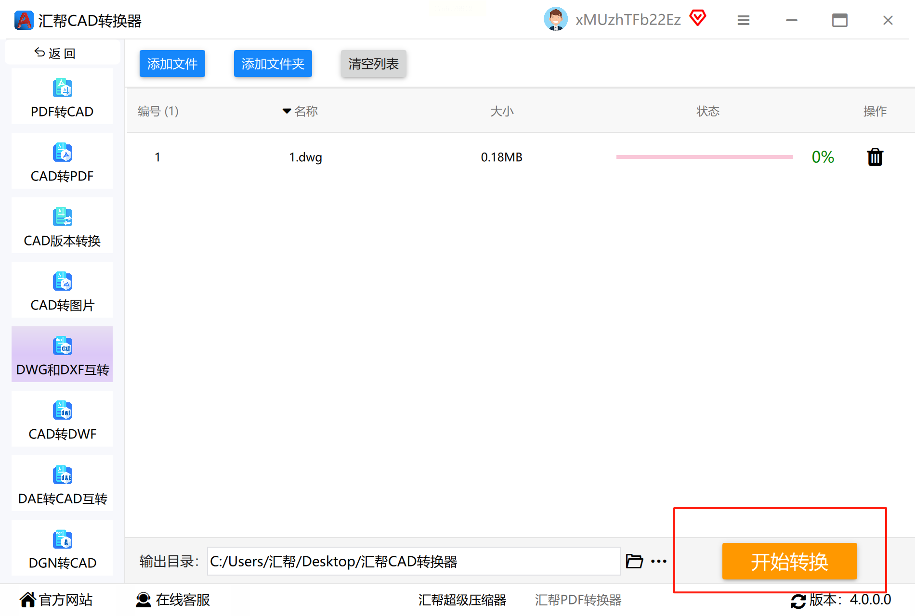Clear the list with 清空列表
This screenshot has width=915, height=616.
(x=374, y=64)
